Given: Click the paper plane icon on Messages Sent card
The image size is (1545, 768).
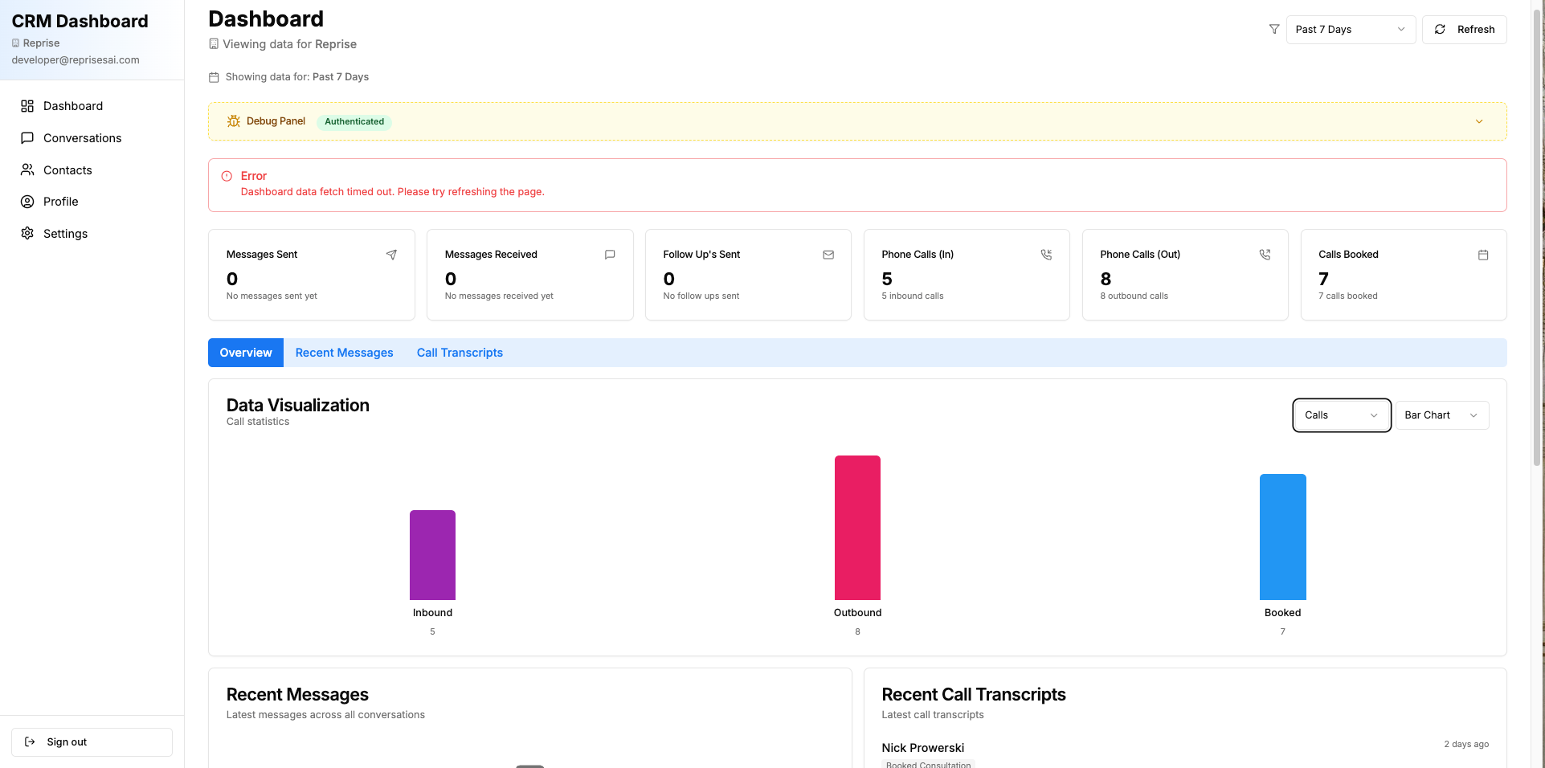Looking at the screenshot, I should (x=391, y=255).
